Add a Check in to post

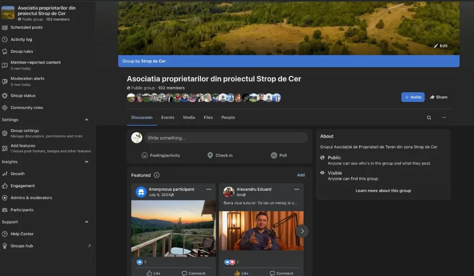click(x=220, y=156)
